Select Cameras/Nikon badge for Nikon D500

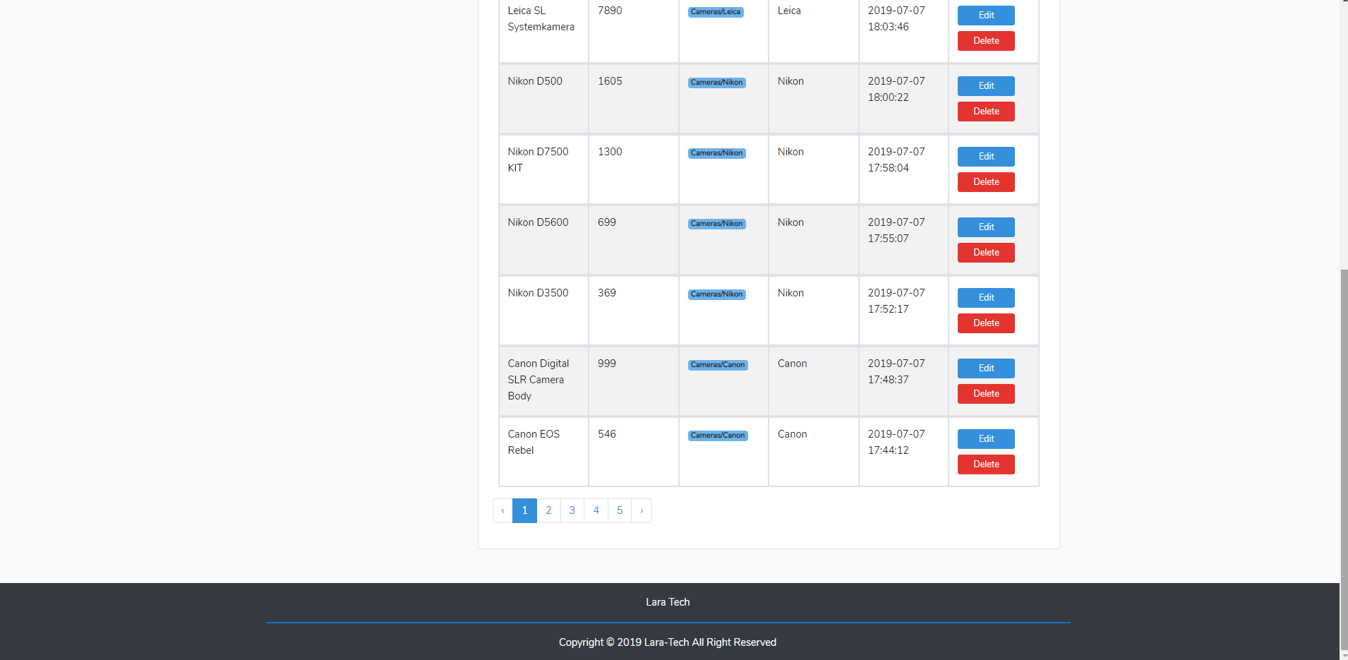tap(717, 83)
